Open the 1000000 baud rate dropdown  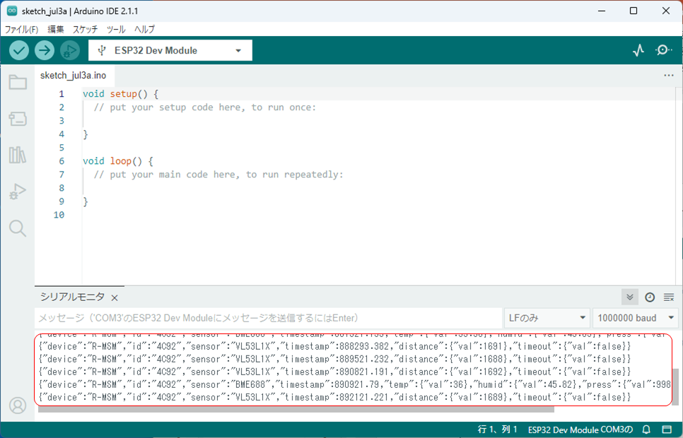point(636,318)
